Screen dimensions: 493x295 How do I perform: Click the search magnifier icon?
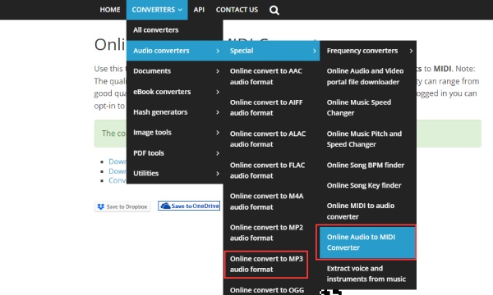click(x=274, y=10)
